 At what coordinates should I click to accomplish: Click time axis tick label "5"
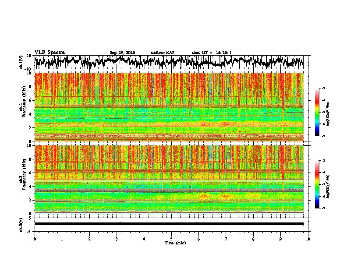click(171, 239)
